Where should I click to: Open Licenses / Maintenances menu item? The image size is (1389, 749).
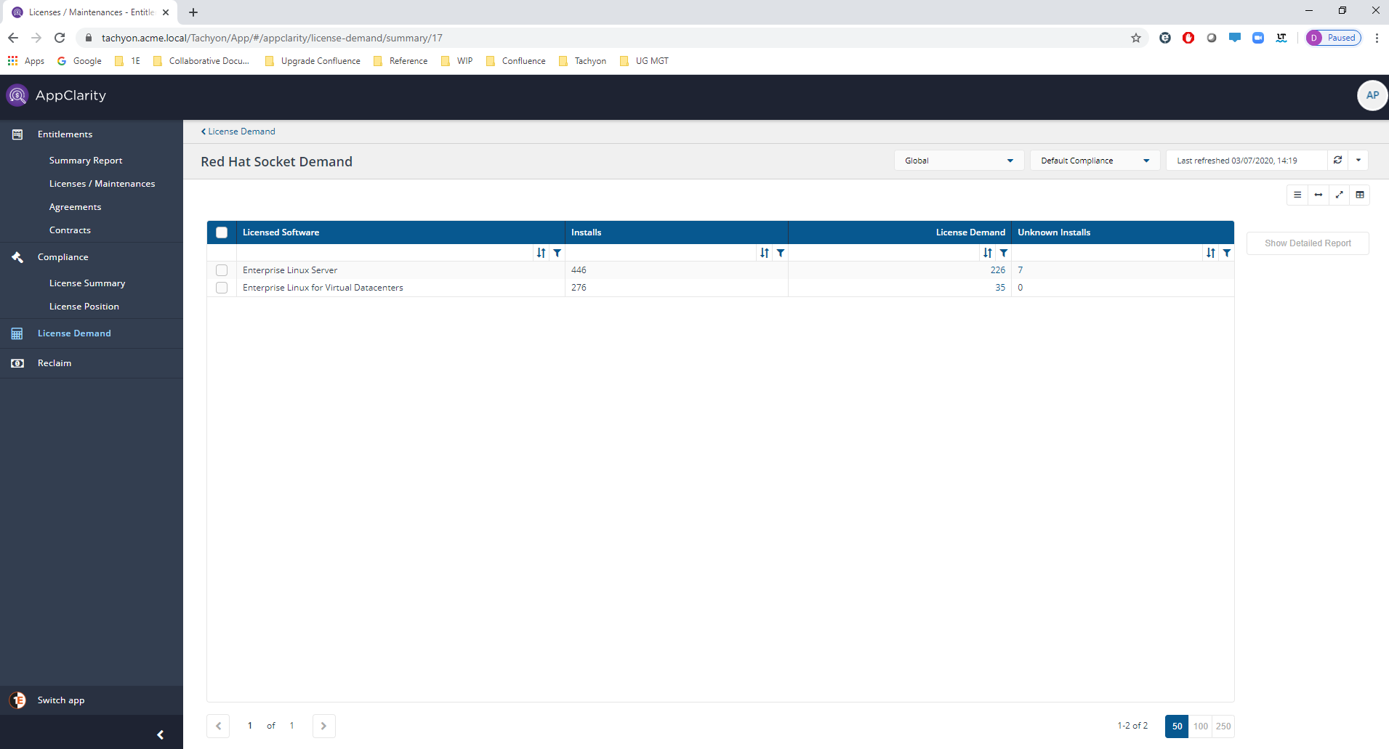[102, 184]
